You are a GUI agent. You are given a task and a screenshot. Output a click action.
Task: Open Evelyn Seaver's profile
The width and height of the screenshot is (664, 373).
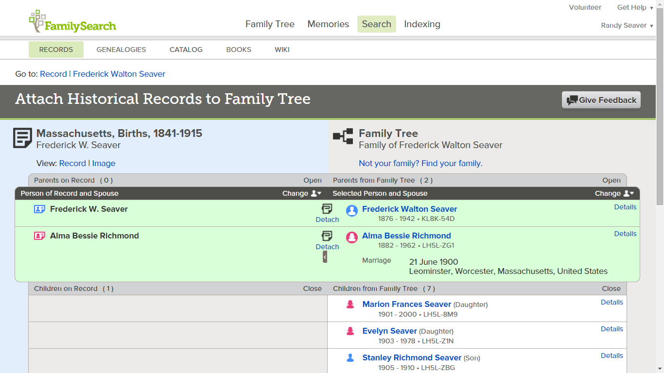390,331
